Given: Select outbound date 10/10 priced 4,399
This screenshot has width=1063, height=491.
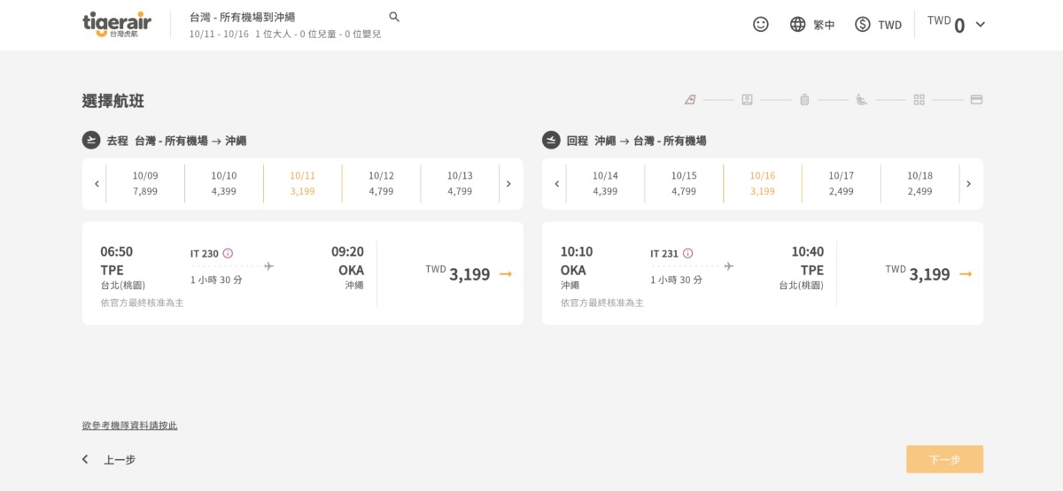Looking at the screenshot, I should 224,183.
